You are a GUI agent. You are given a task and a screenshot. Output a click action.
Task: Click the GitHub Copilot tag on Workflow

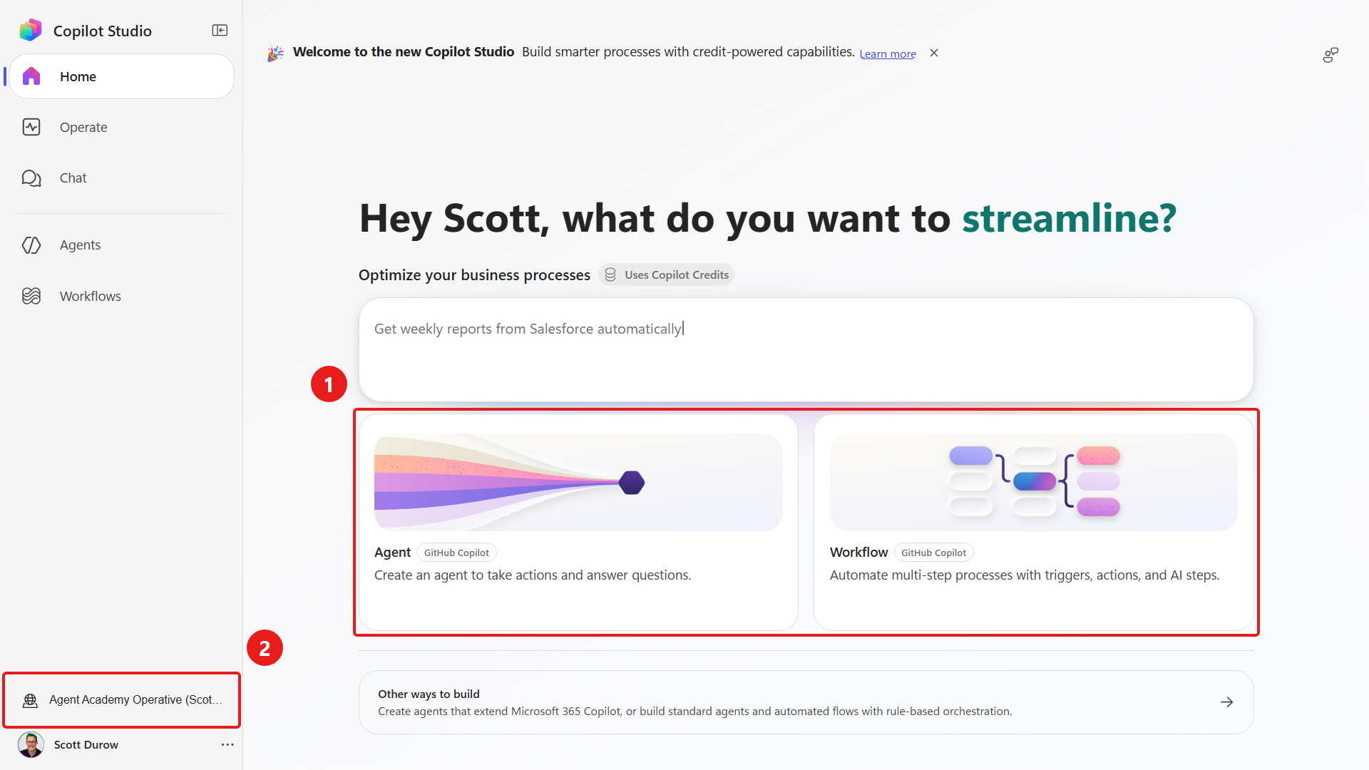click(x=933, y=553)
